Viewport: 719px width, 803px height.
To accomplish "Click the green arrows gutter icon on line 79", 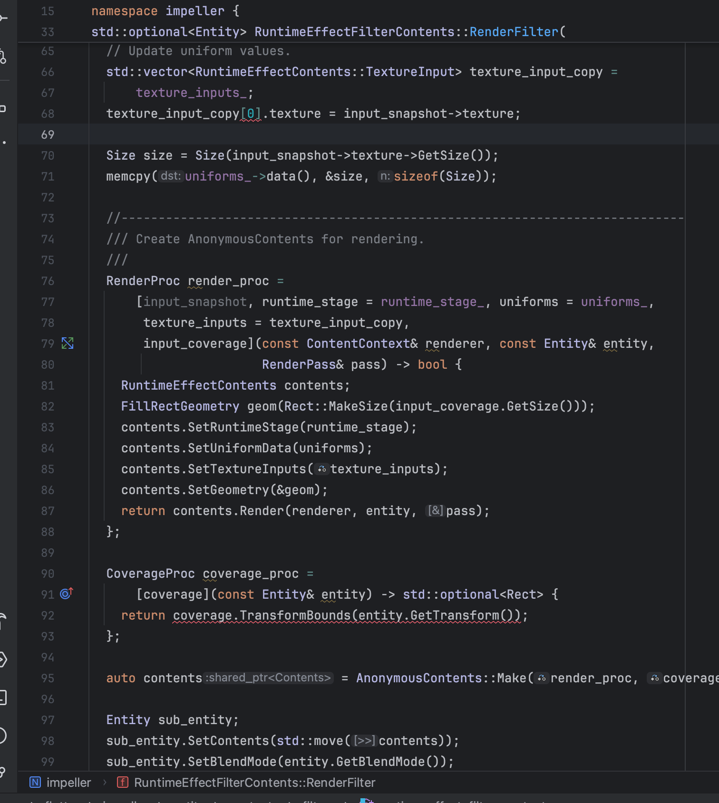I will [68, 343].
